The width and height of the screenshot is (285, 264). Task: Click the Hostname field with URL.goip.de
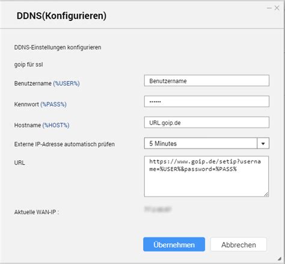coord(206,123)
